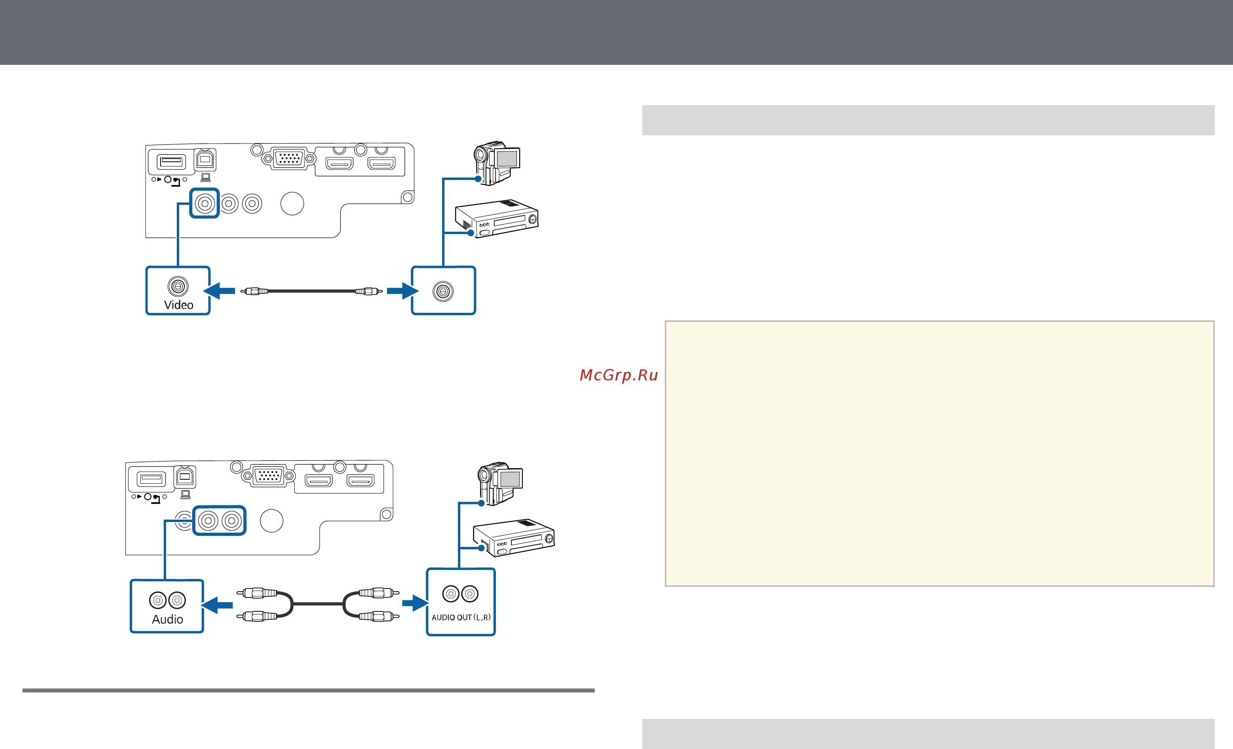Click the "Video" port label box
Screen dimensions: 1233x749
[x=178, y=291]
